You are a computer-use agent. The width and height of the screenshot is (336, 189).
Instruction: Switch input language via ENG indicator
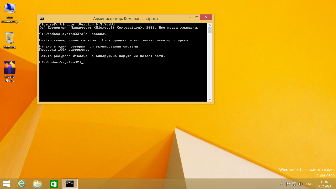[309, 184]
